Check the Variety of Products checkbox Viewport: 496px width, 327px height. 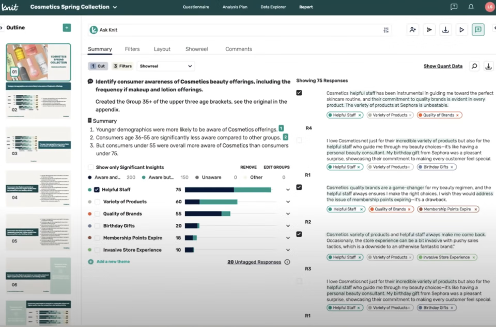97,202
